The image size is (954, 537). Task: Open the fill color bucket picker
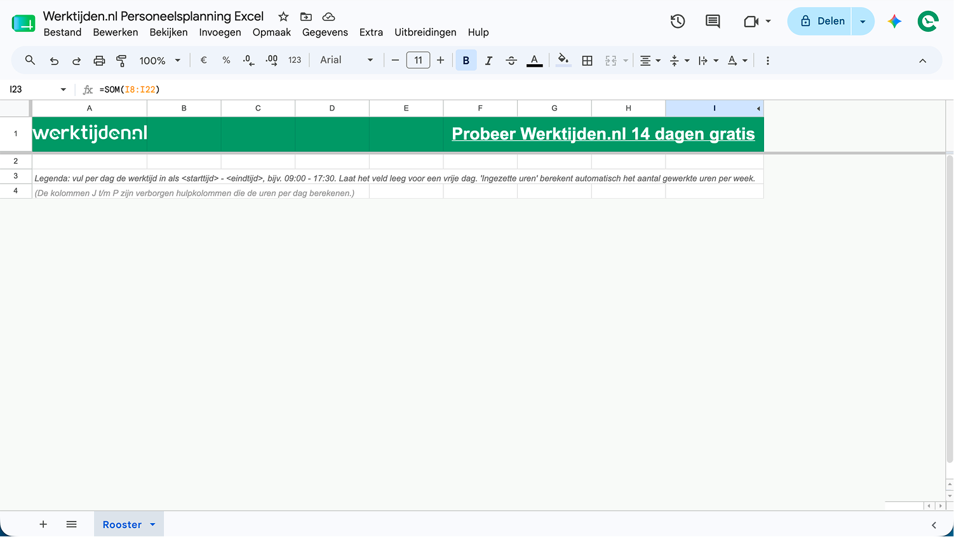tap(563, 60)
